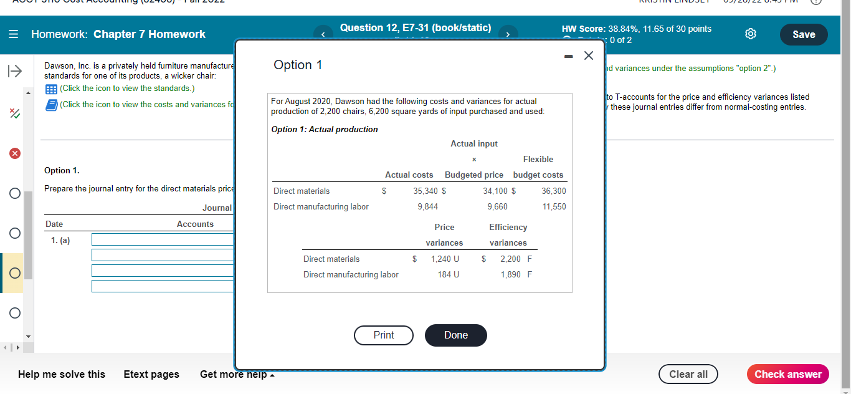The height and width of the screenshot is (394, 851).
Task: Click labor flexible budget 11,550
Action: [x=554, y=206]
